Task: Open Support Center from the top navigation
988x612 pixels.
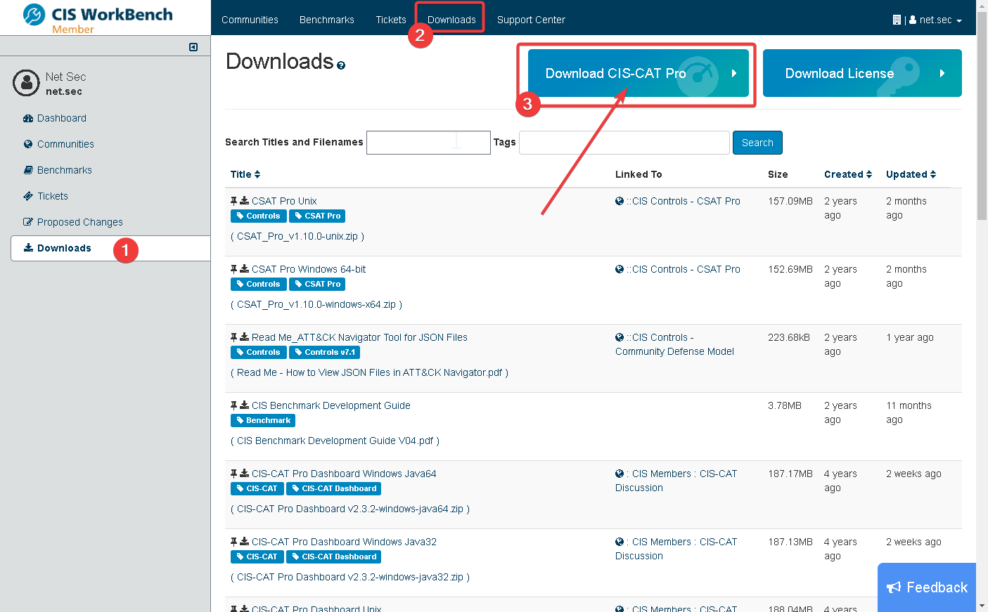Action: coord(531,20)
